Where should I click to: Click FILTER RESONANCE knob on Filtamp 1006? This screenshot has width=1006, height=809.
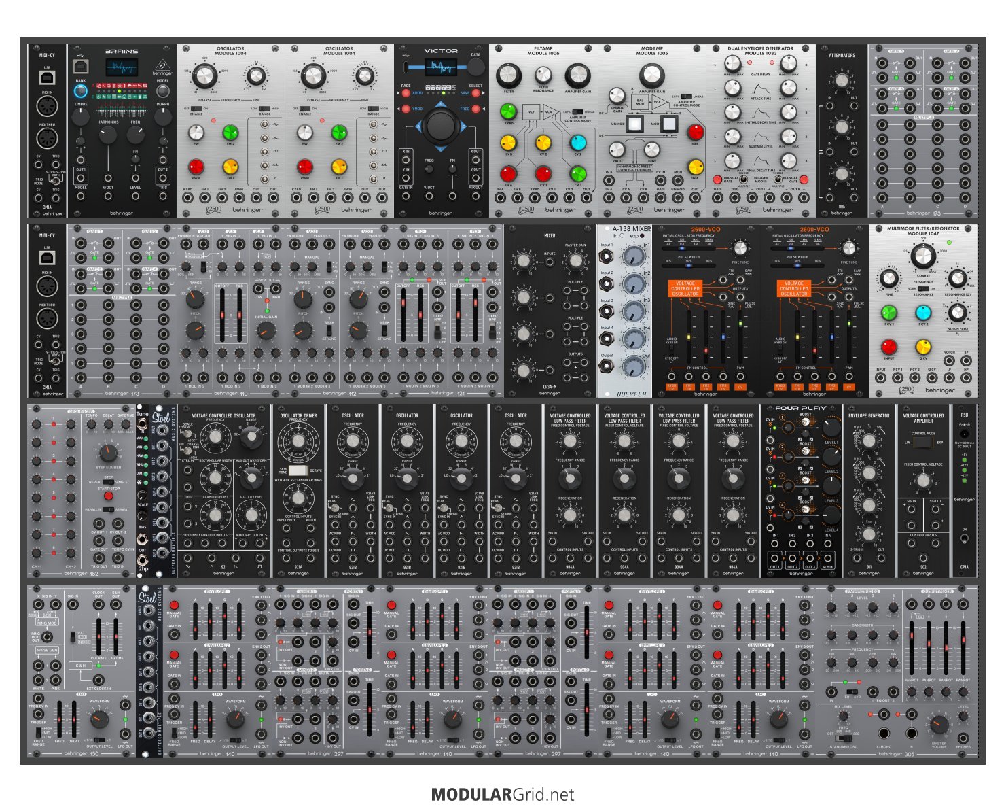[x=543, y=73]
